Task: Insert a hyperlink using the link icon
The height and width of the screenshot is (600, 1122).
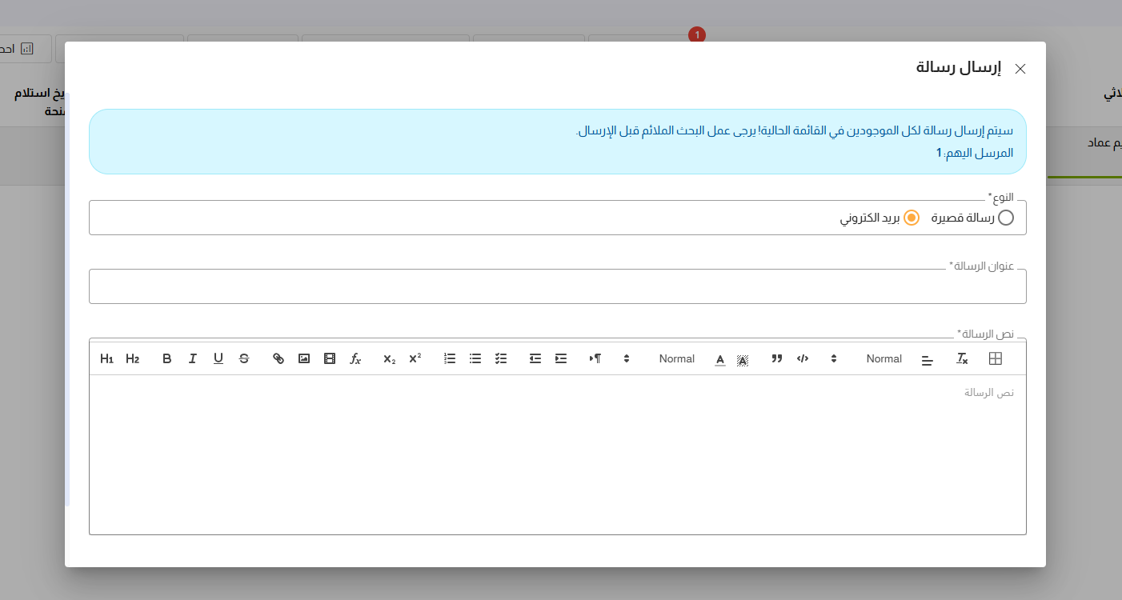Action: point(278,359)
